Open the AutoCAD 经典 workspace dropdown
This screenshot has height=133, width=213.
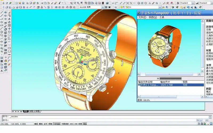coord(103,7)
